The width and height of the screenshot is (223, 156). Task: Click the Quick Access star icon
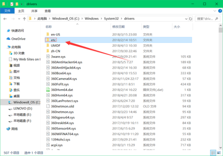[8, 30]
